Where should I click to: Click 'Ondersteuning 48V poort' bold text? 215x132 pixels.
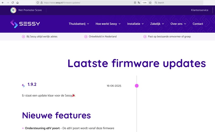42,128
